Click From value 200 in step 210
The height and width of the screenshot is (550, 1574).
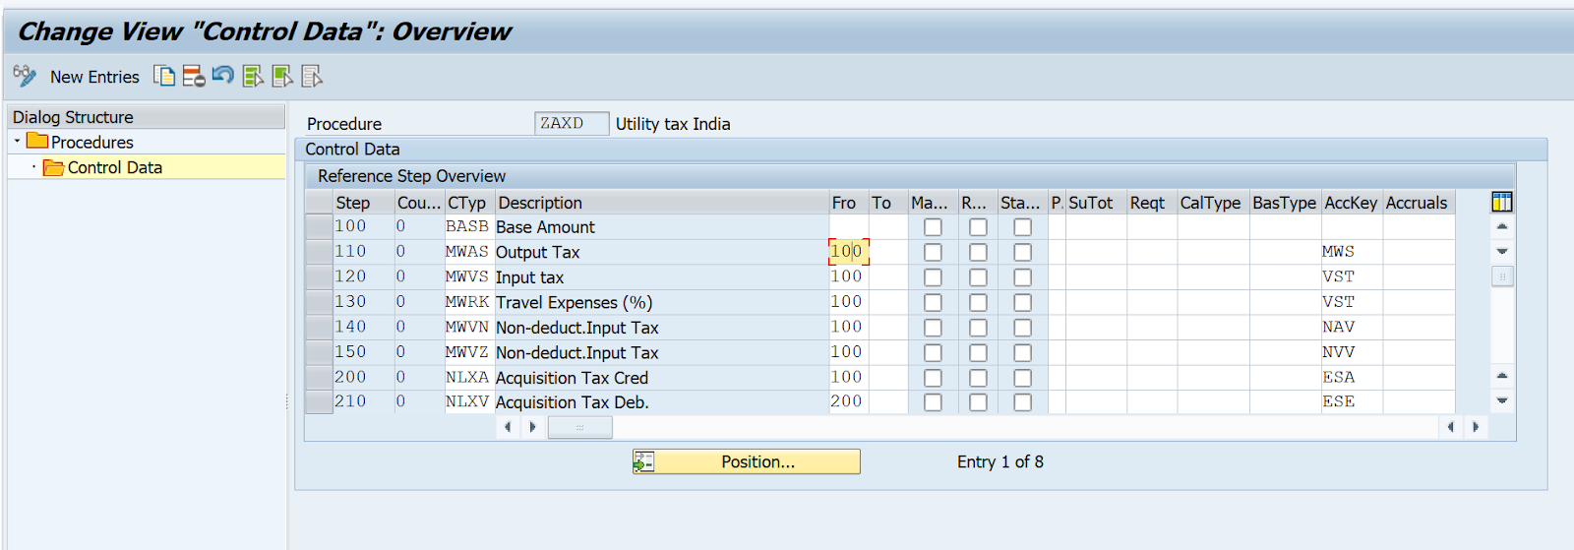(x=848, y=401)
